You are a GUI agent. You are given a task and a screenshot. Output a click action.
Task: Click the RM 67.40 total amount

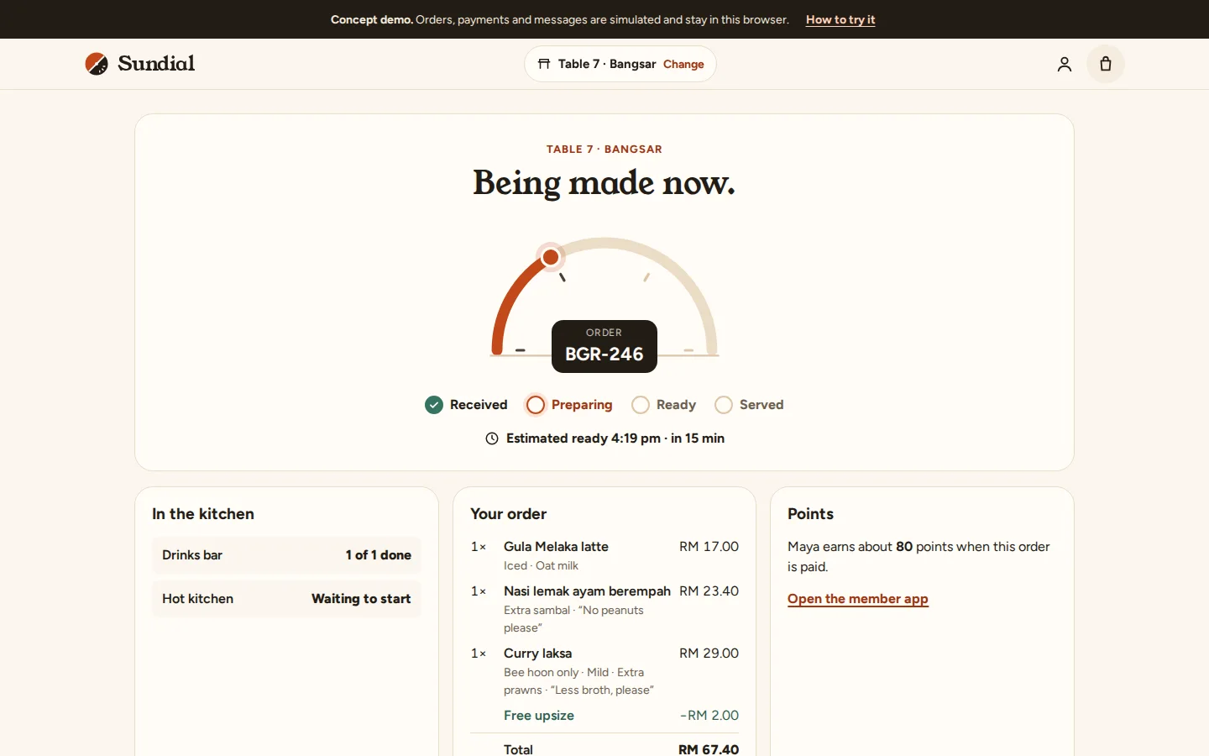[x=709, y=749]
